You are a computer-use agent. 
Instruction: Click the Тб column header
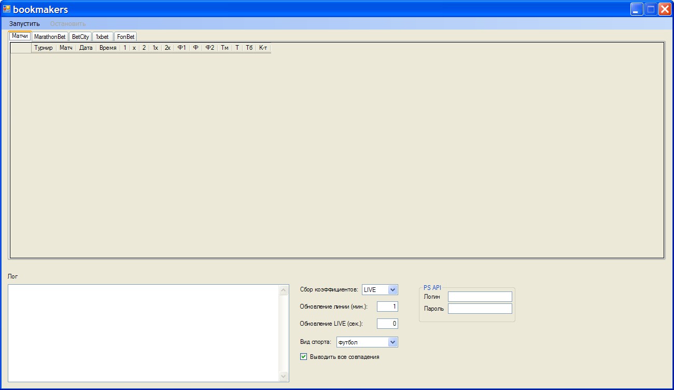(249, 48)
